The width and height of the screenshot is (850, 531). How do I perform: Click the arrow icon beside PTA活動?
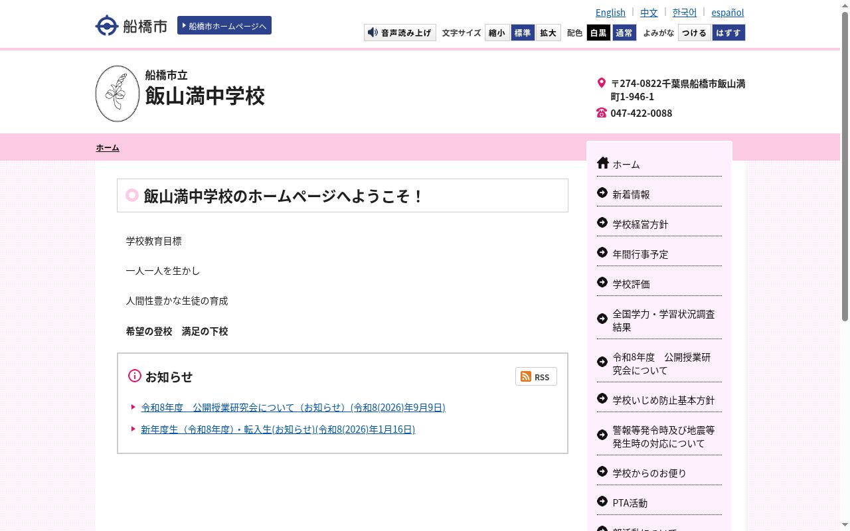[602, 502]
